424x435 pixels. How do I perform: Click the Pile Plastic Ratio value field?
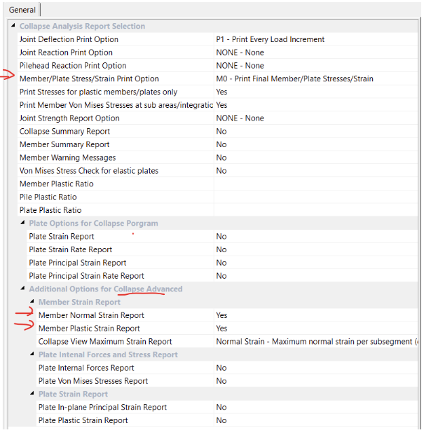316,197
